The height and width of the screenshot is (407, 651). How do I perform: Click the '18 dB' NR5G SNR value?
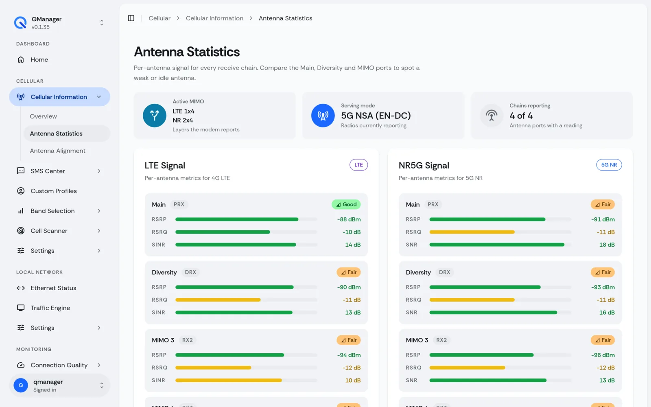coord(607,245)
